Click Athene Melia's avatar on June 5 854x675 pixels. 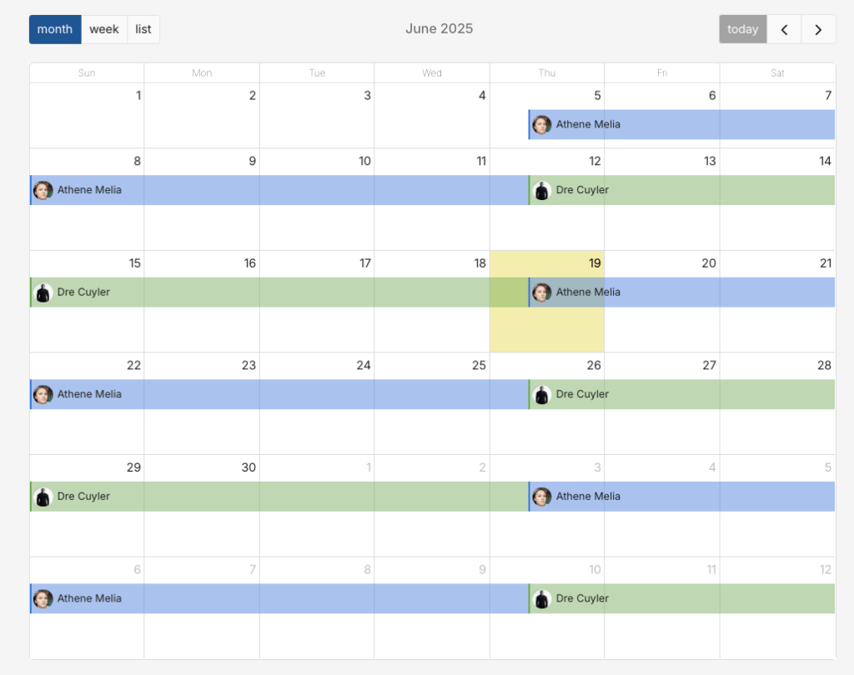pyautogui.click(x=542, y=125)
